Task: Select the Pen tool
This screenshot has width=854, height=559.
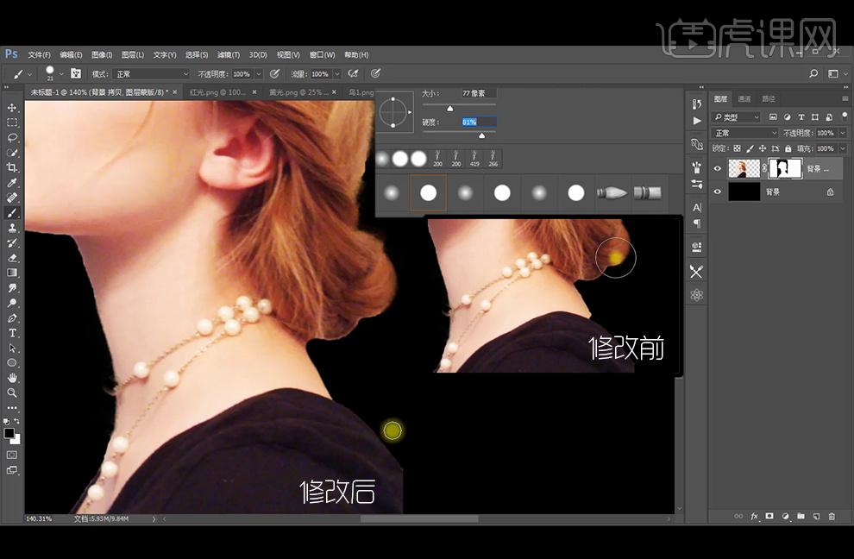Action: (x=12, y=317)
